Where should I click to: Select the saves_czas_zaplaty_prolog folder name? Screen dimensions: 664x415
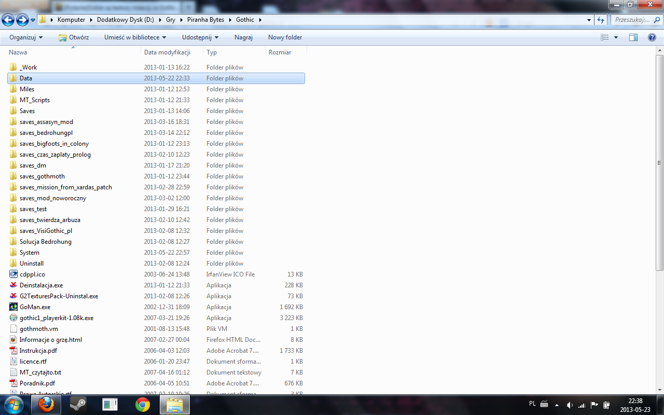55,155
